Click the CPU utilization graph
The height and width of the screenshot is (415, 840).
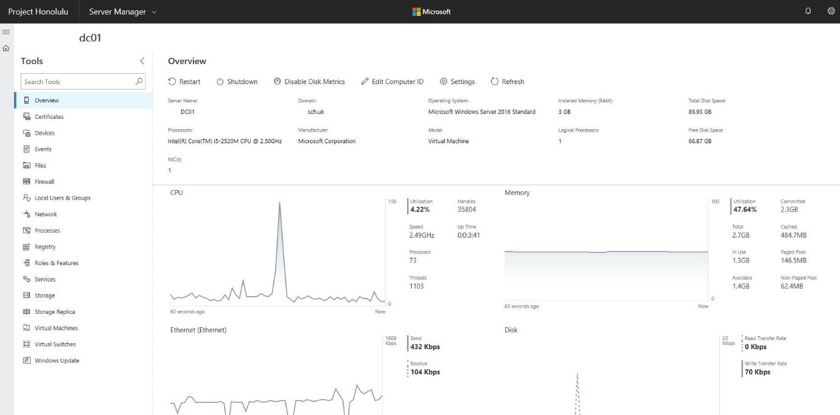pos(278,251)
